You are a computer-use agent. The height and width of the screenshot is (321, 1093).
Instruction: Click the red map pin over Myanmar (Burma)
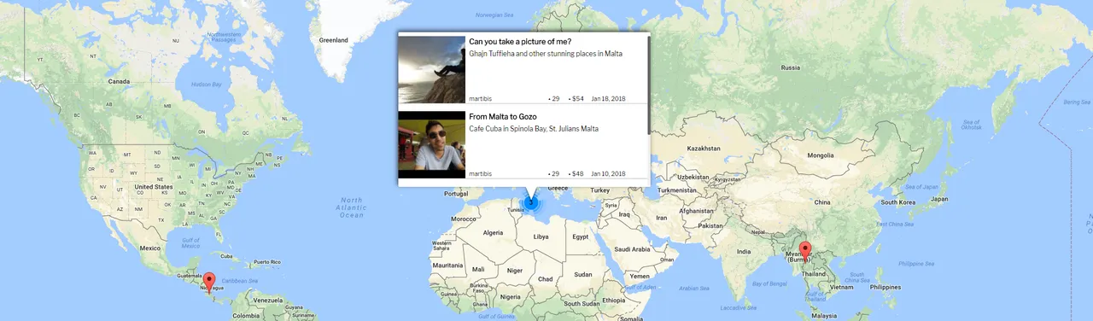point(804,252)
